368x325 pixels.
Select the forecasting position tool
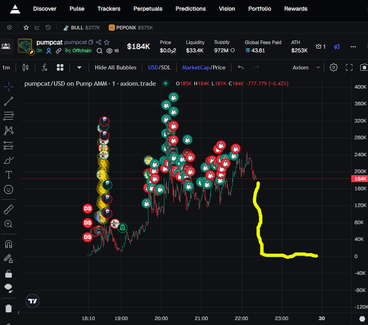(x=9, y=145)
